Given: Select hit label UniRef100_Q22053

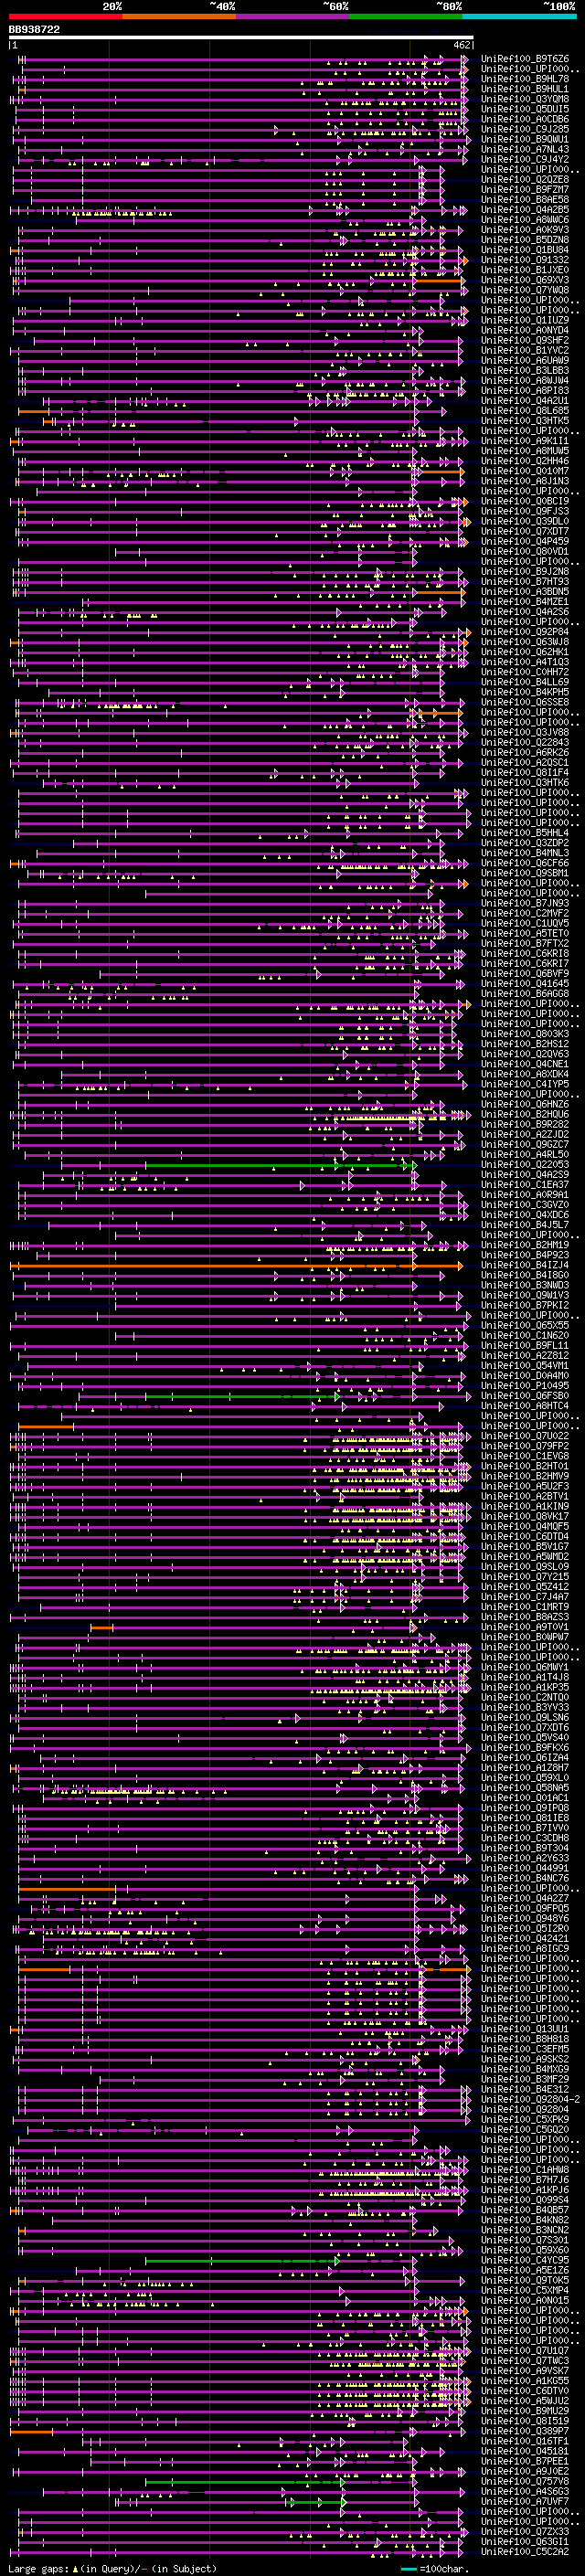Looking at the screenshot, I should (524, 1164).
